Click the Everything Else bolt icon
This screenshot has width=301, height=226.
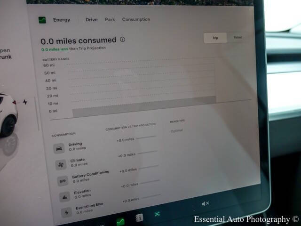click(x=66, y=212)
